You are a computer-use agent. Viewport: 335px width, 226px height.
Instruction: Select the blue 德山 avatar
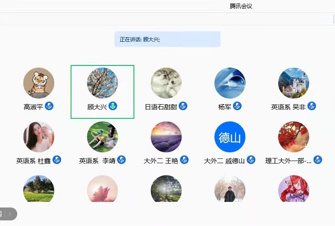(230, 137)
